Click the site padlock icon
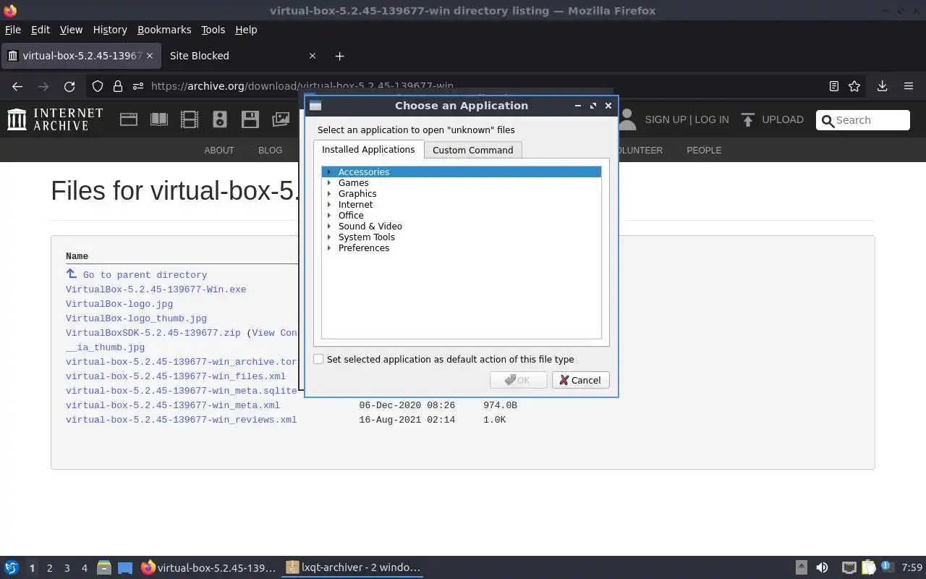926x579 pixels. click(118, 86)
